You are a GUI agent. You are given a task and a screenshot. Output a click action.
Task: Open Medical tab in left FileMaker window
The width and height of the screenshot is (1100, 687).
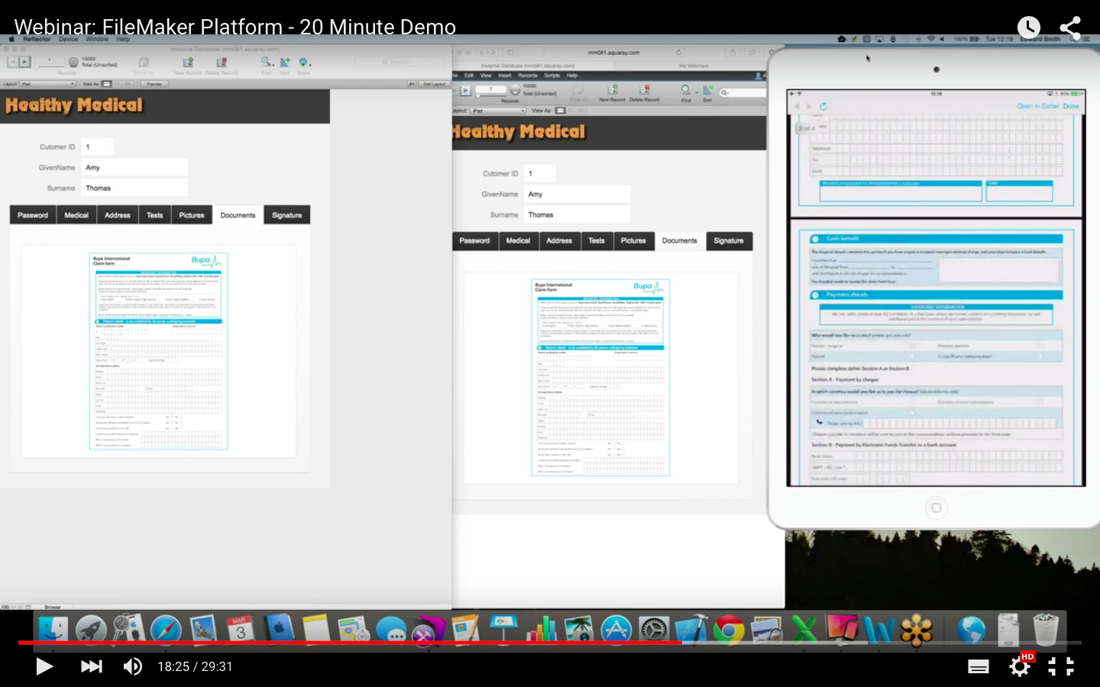(76, 215)
